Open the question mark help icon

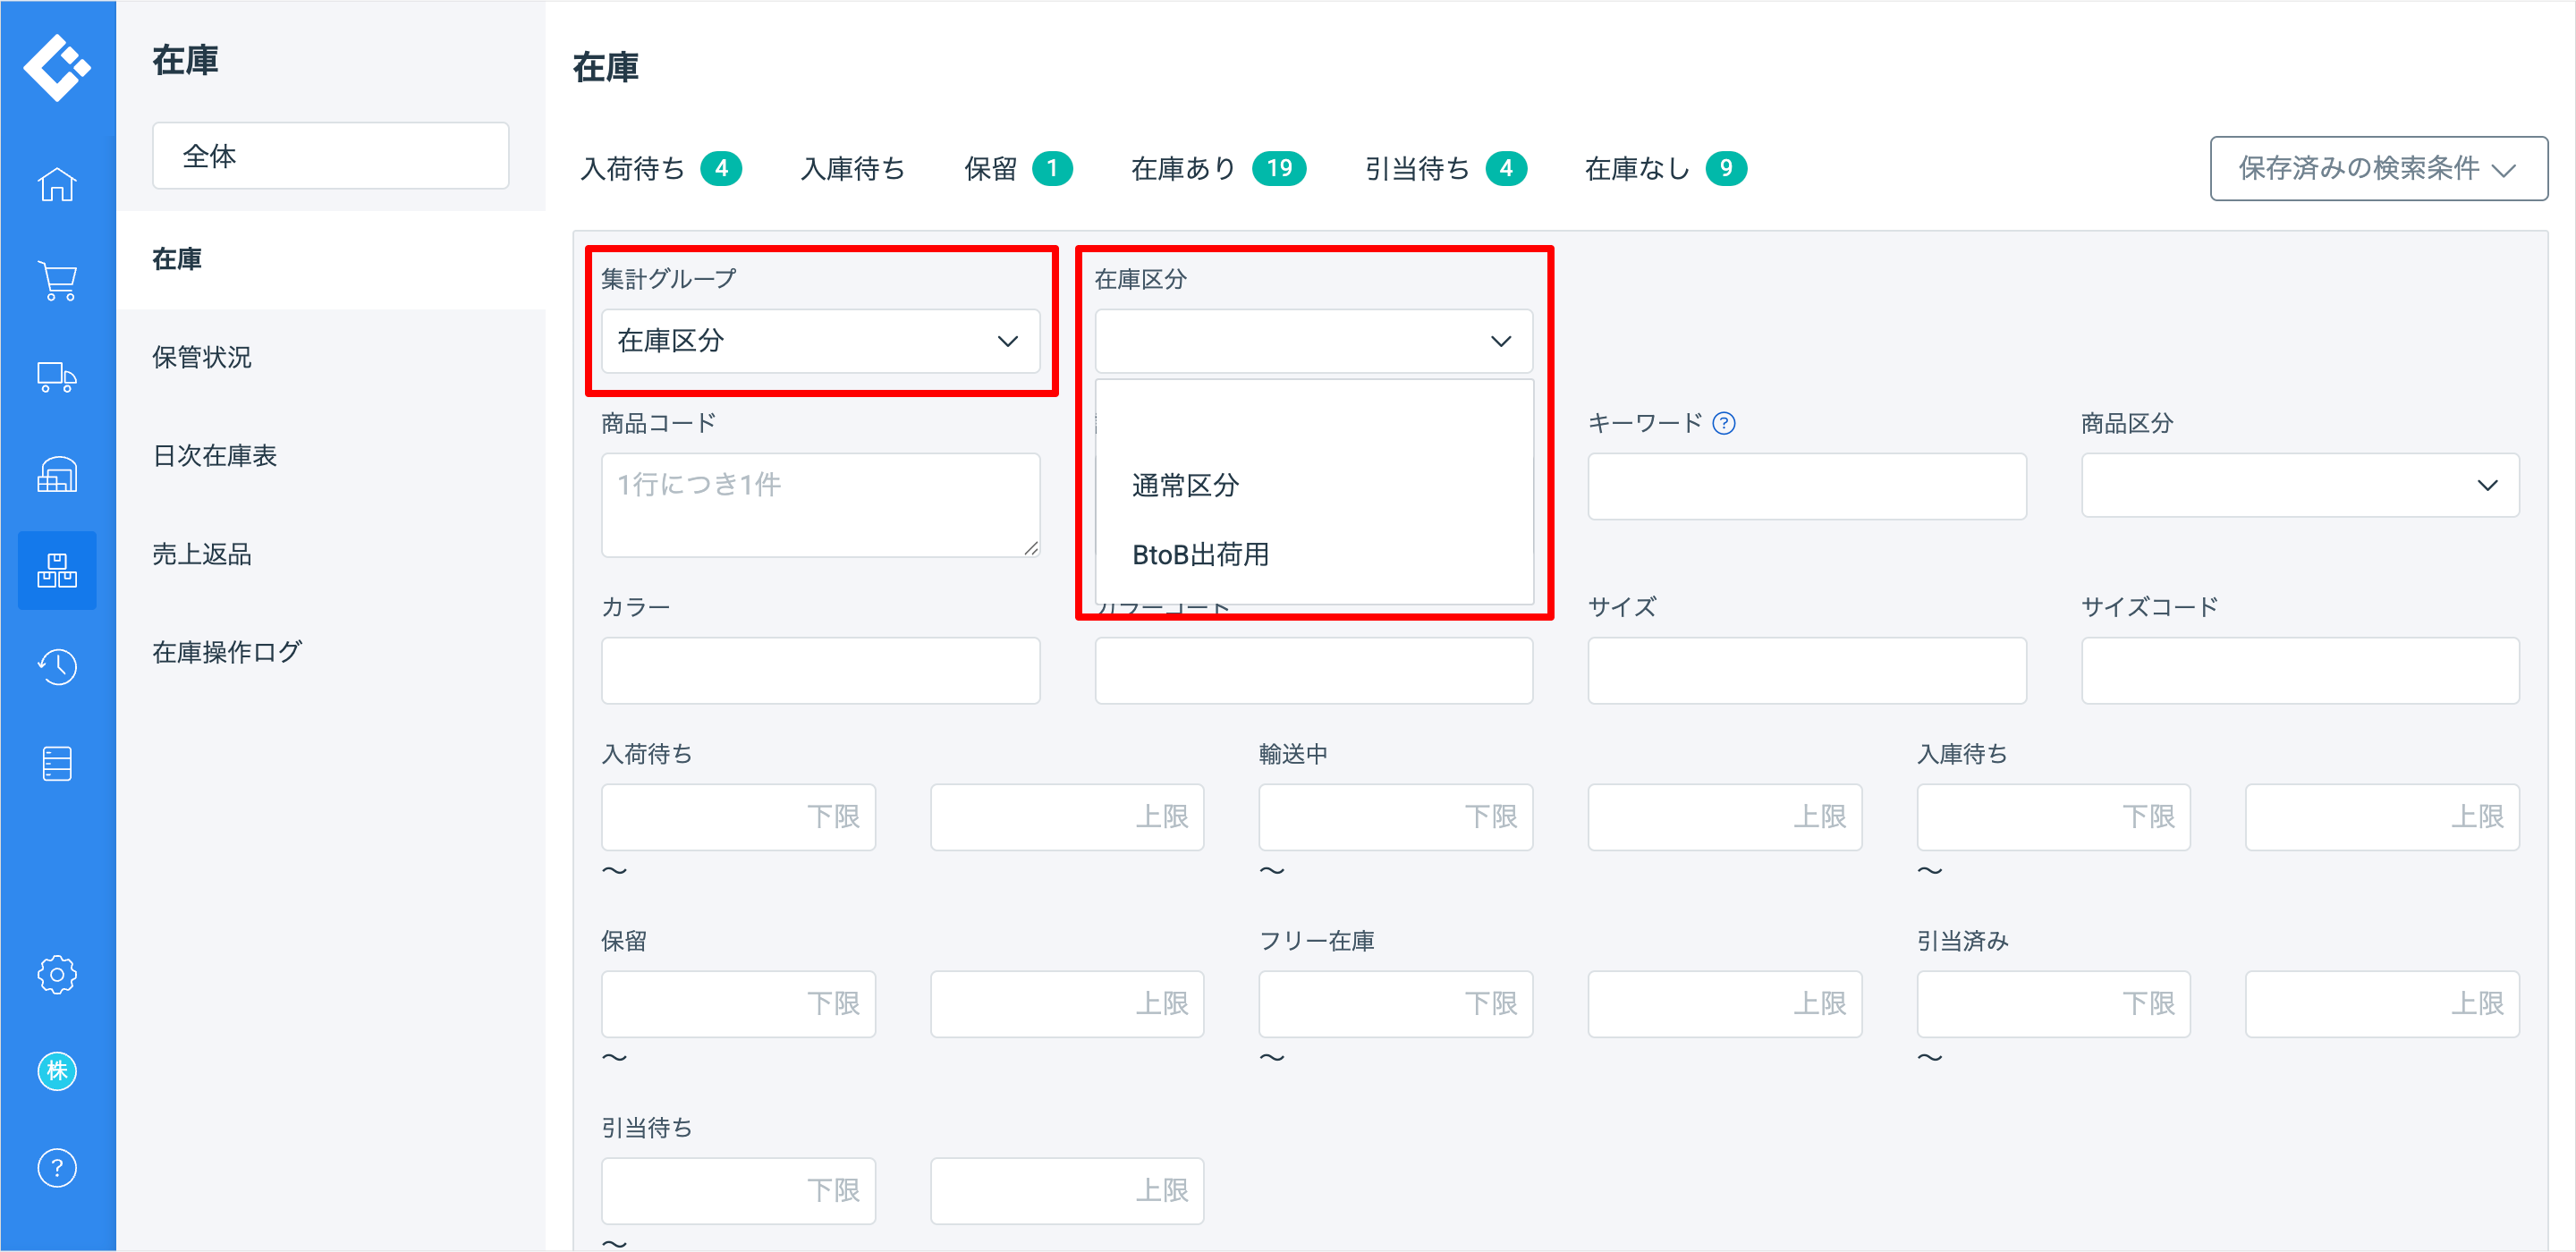pyautogui.click(x=57, y=1167)
